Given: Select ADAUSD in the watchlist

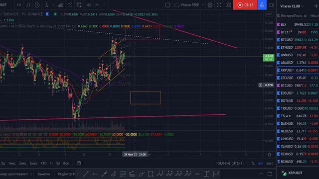Looking at the screenshot, I should pos(298,63).
